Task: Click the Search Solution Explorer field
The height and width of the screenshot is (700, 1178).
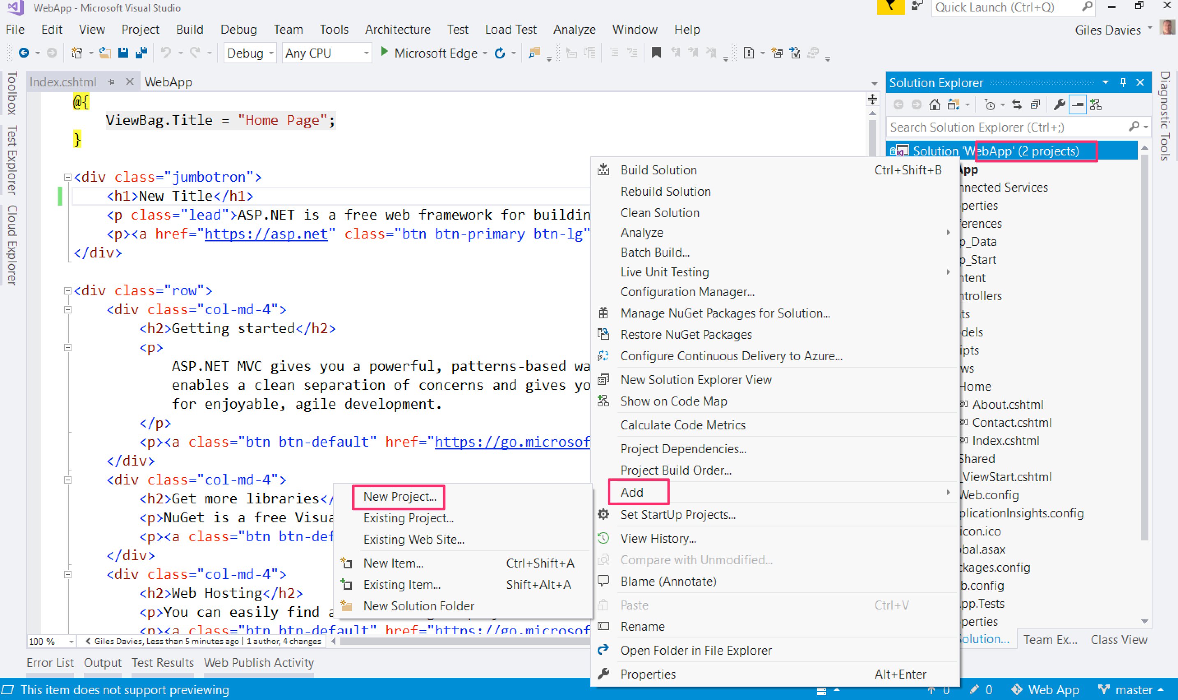Action: (x=1004, y=127)
